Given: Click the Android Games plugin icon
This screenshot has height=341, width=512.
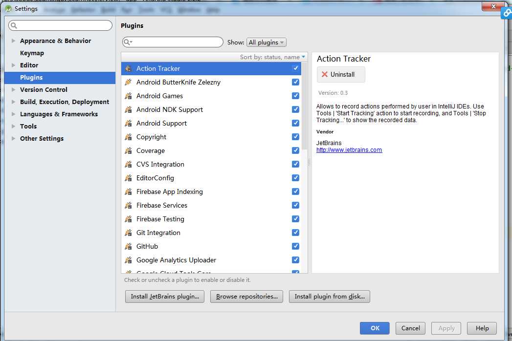Looking at the screenshot, I should point(128,96).
